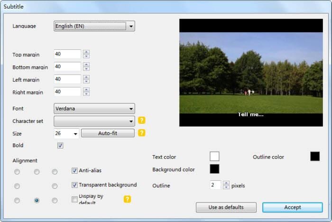Decrease Right margin with down arrow
The image size is (332, 222).
coord(86,94)
